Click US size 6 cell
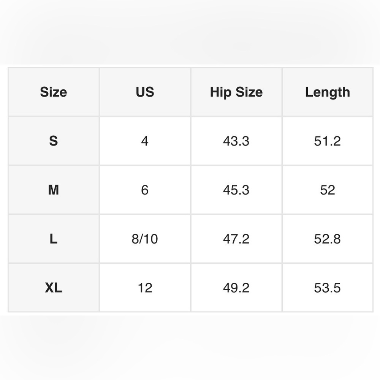This screenshot has height=380, width=380. point(145,190)
